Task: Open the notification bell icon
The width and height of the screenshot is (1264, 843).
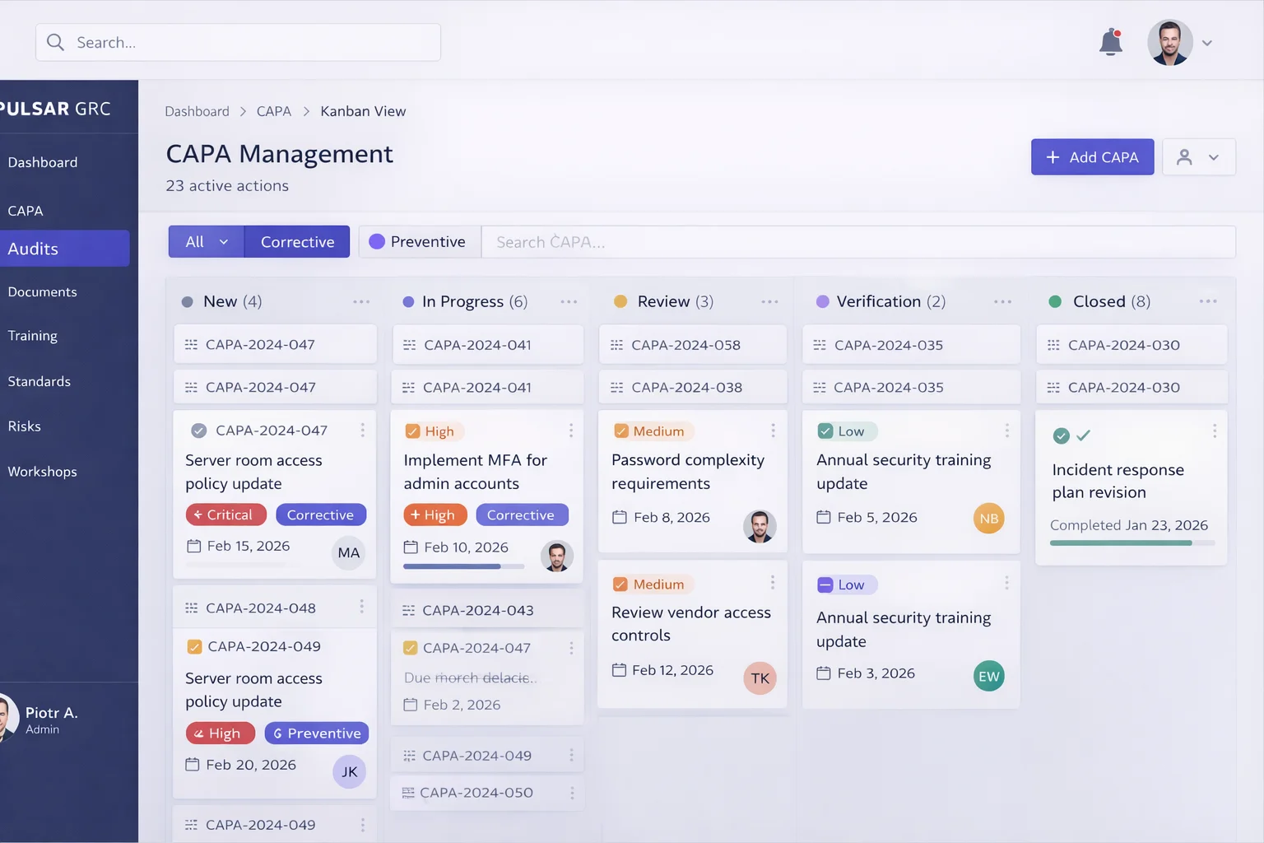Action: (1110, 41)
